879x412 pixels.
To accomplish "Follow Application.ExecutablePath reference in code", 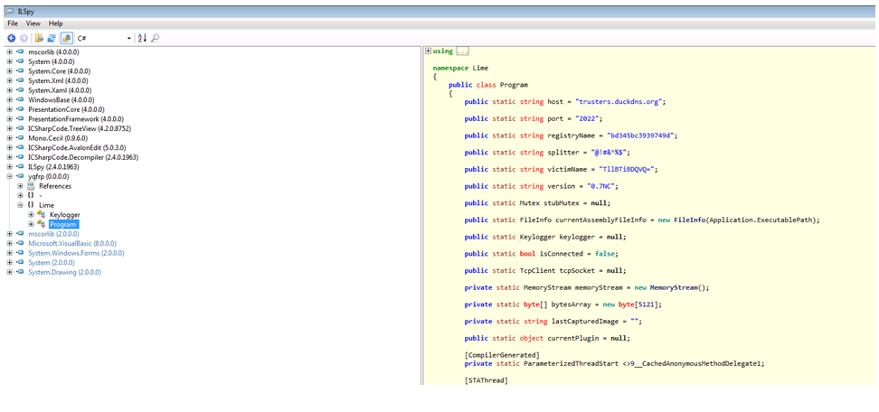I will coord(761,220).
